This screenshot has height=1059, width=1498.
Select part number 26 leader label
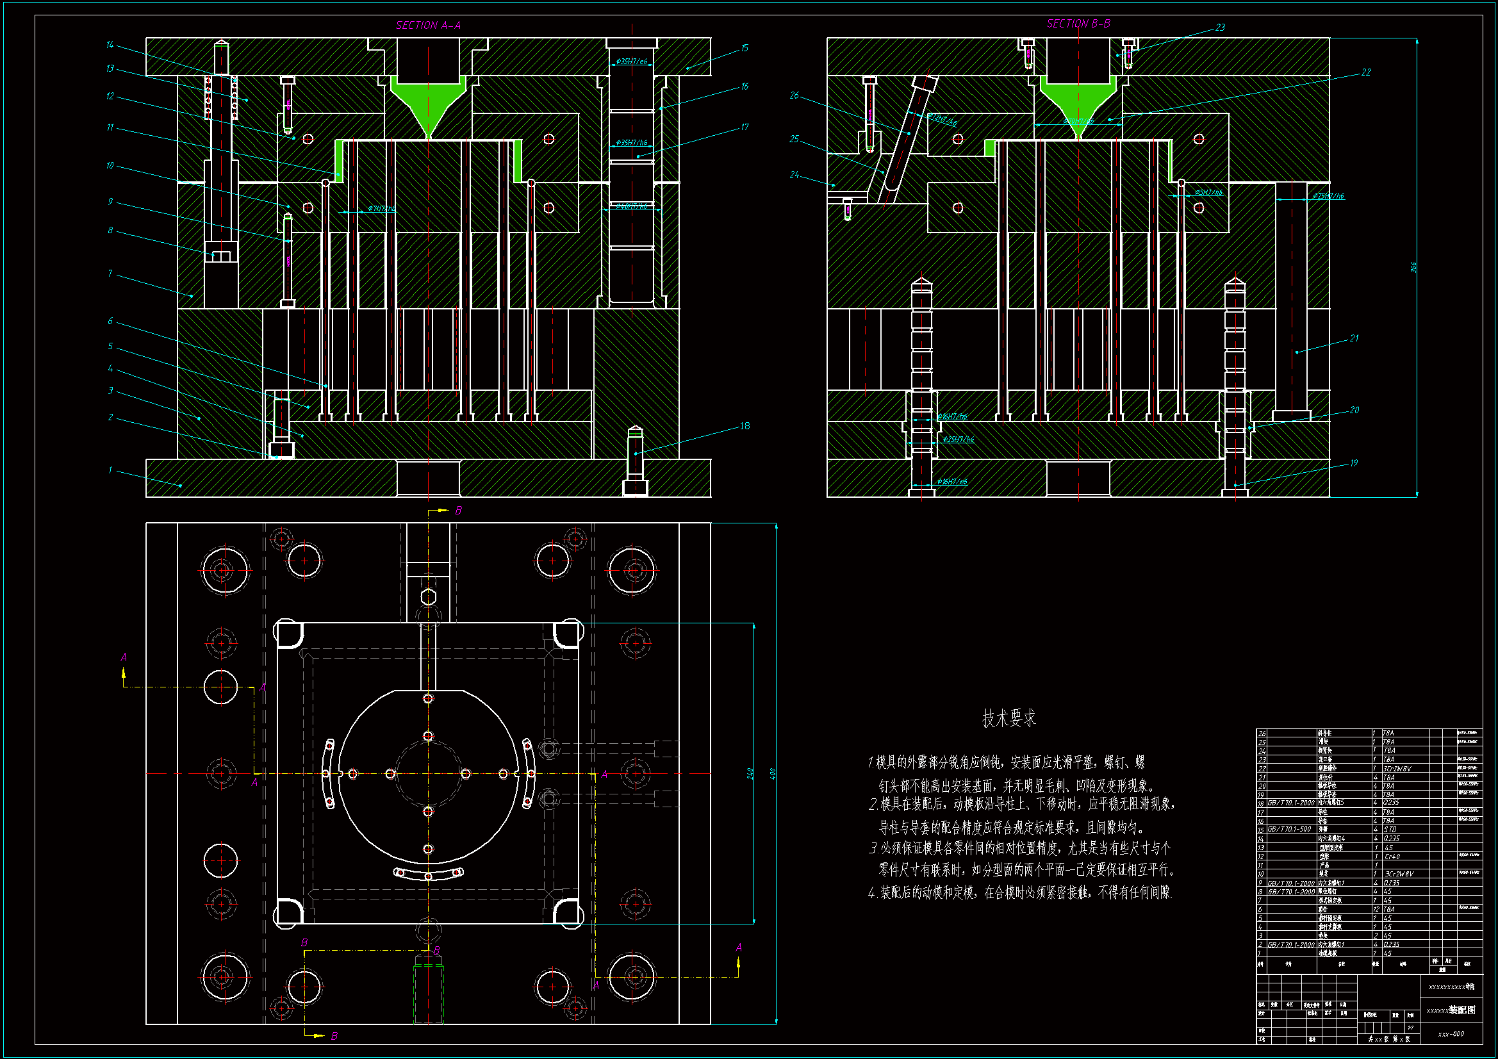coord(794,96)
